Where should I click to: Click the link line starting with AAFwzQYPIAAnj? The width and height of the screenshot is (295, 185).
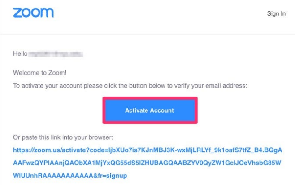pyautogui.click(x=147, y=163)
